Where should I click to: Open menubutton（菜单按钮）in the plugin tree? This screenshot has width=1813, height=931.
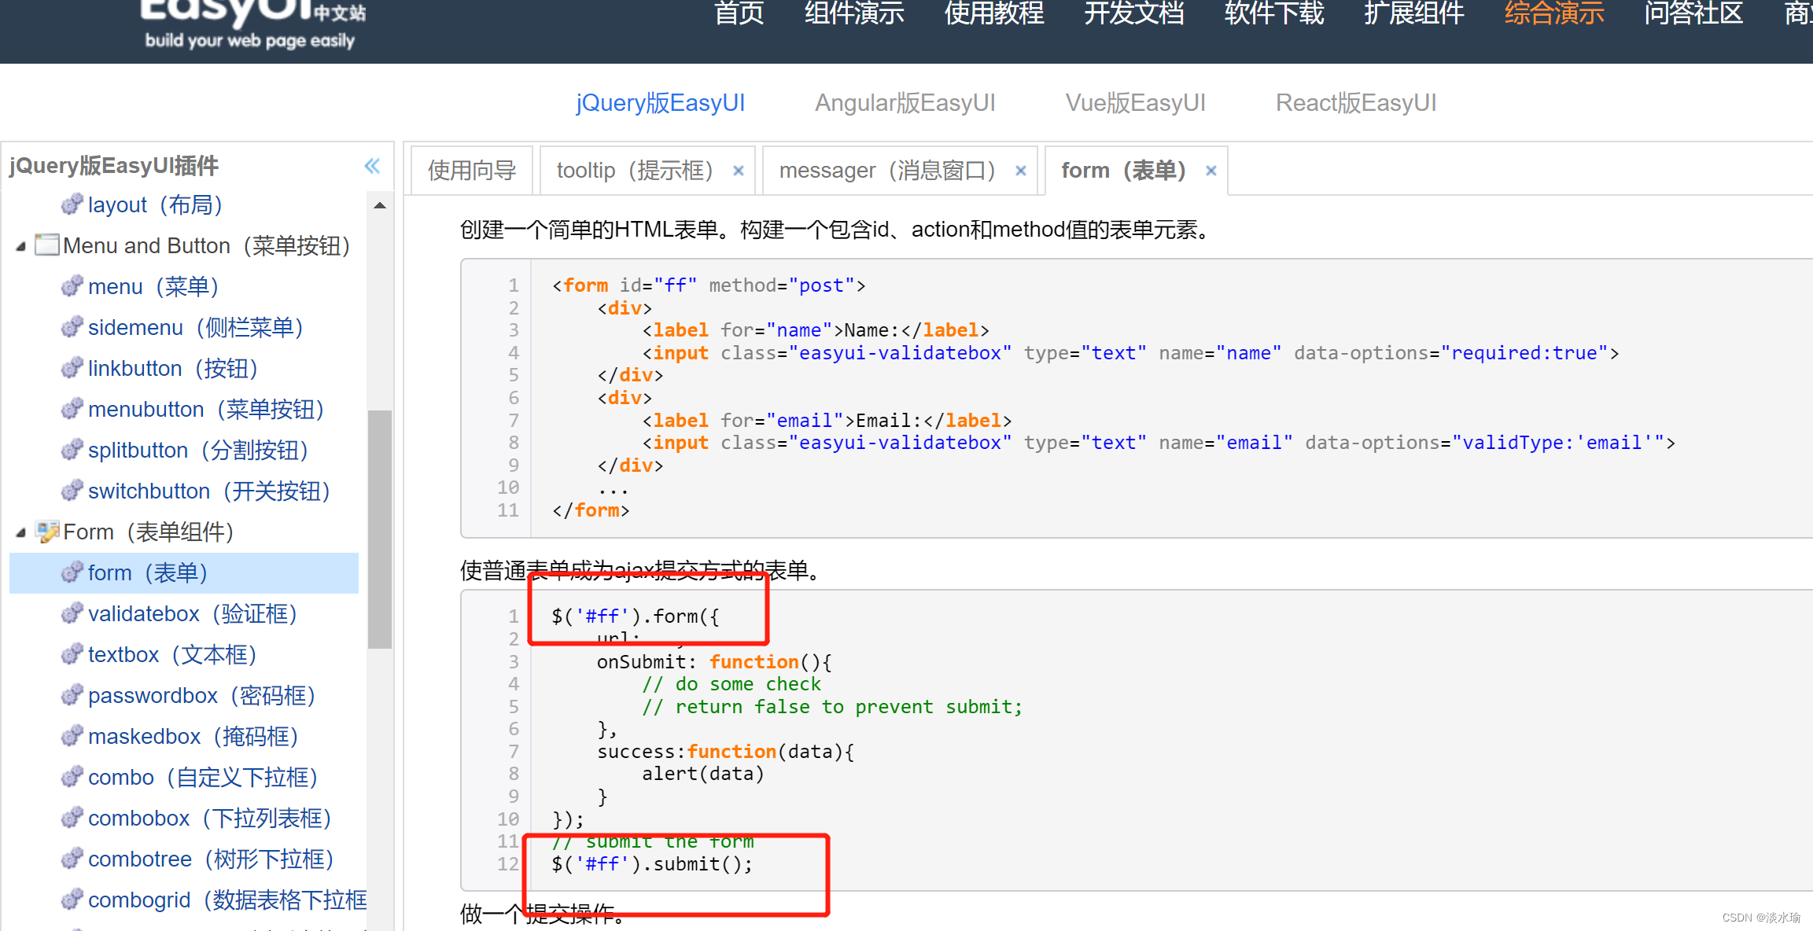pyautogui.click(x=207, y=409)
